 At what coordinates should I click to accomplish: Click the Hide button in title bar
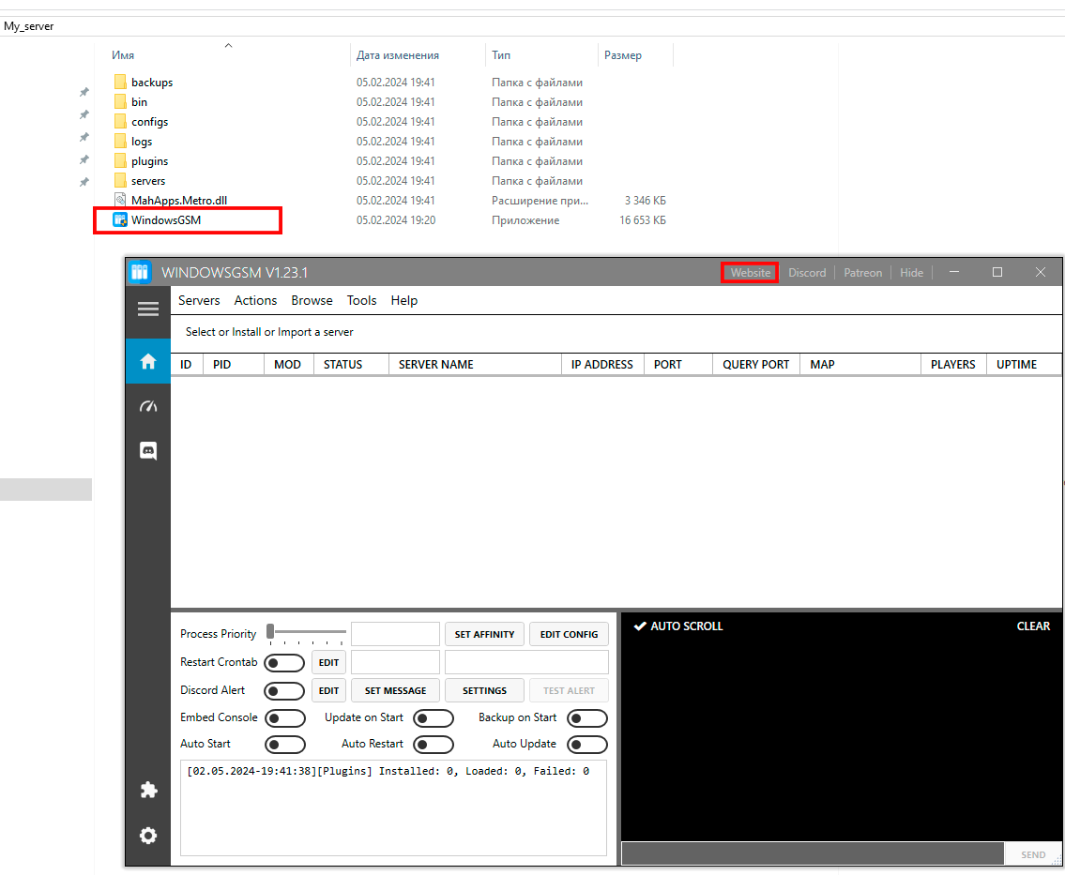click(x=911, y=272)
